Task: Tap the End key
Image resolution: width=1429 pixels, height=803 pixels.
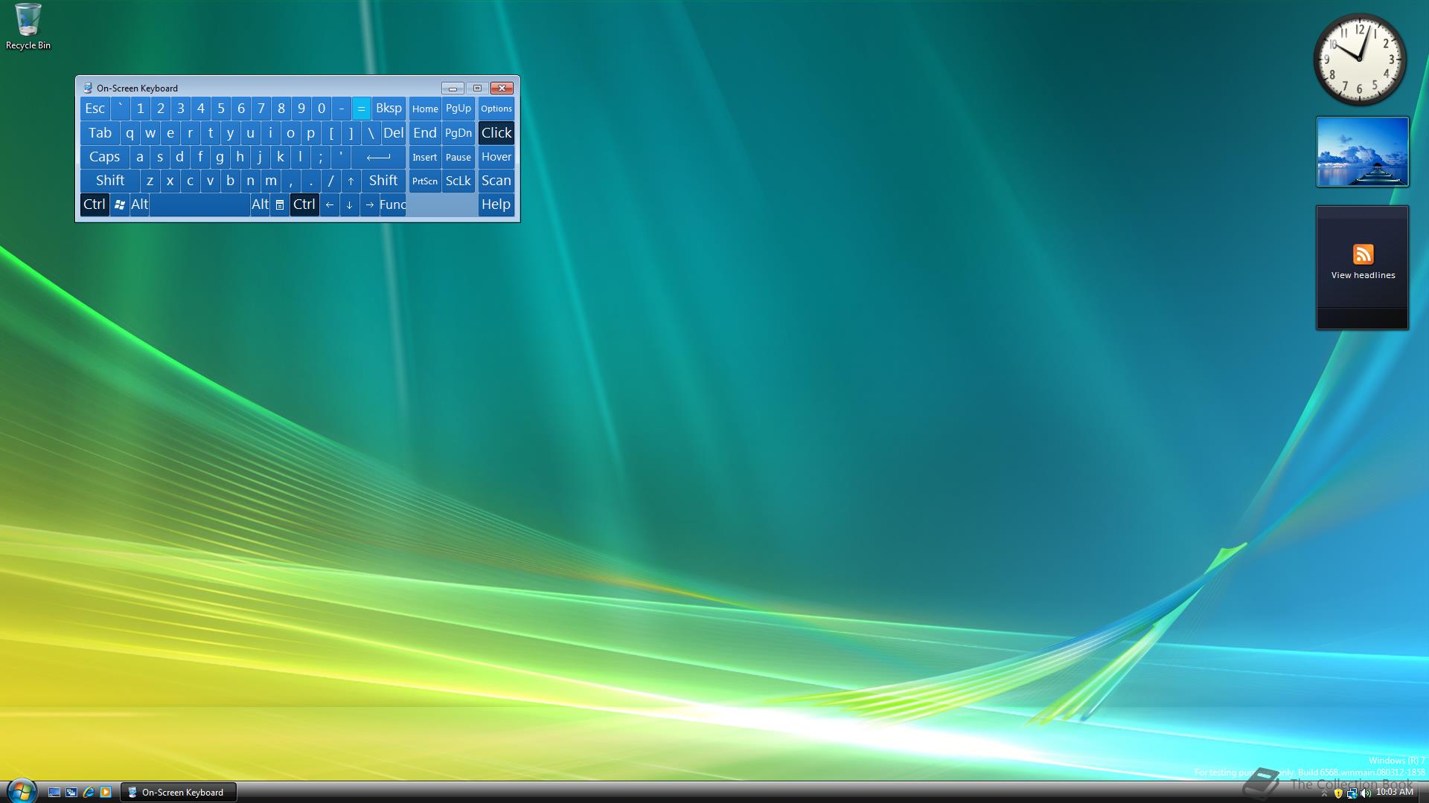Action: point(425,133)
